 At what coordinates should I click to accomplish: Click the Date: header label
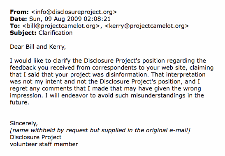[19, 19]
